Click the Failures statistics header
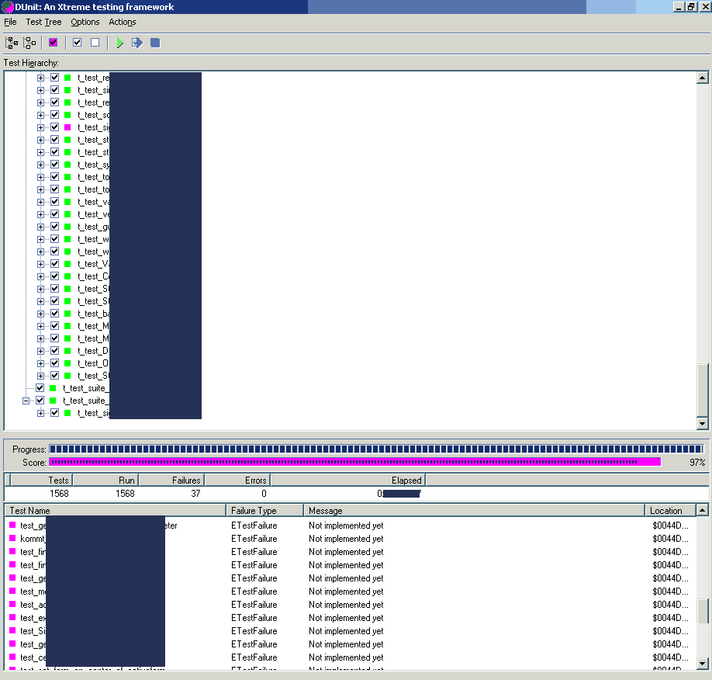 [x=171, y=480]
